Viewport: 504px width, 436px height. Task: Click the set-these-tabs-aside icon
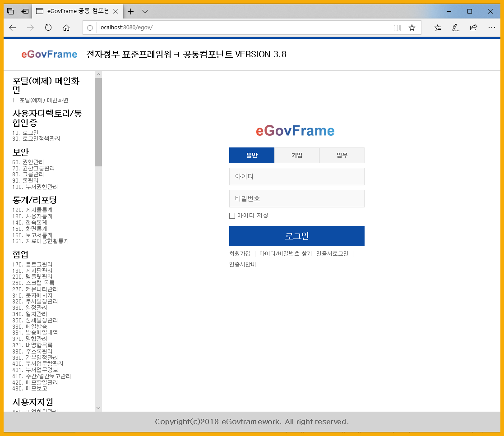coord(25,11)
